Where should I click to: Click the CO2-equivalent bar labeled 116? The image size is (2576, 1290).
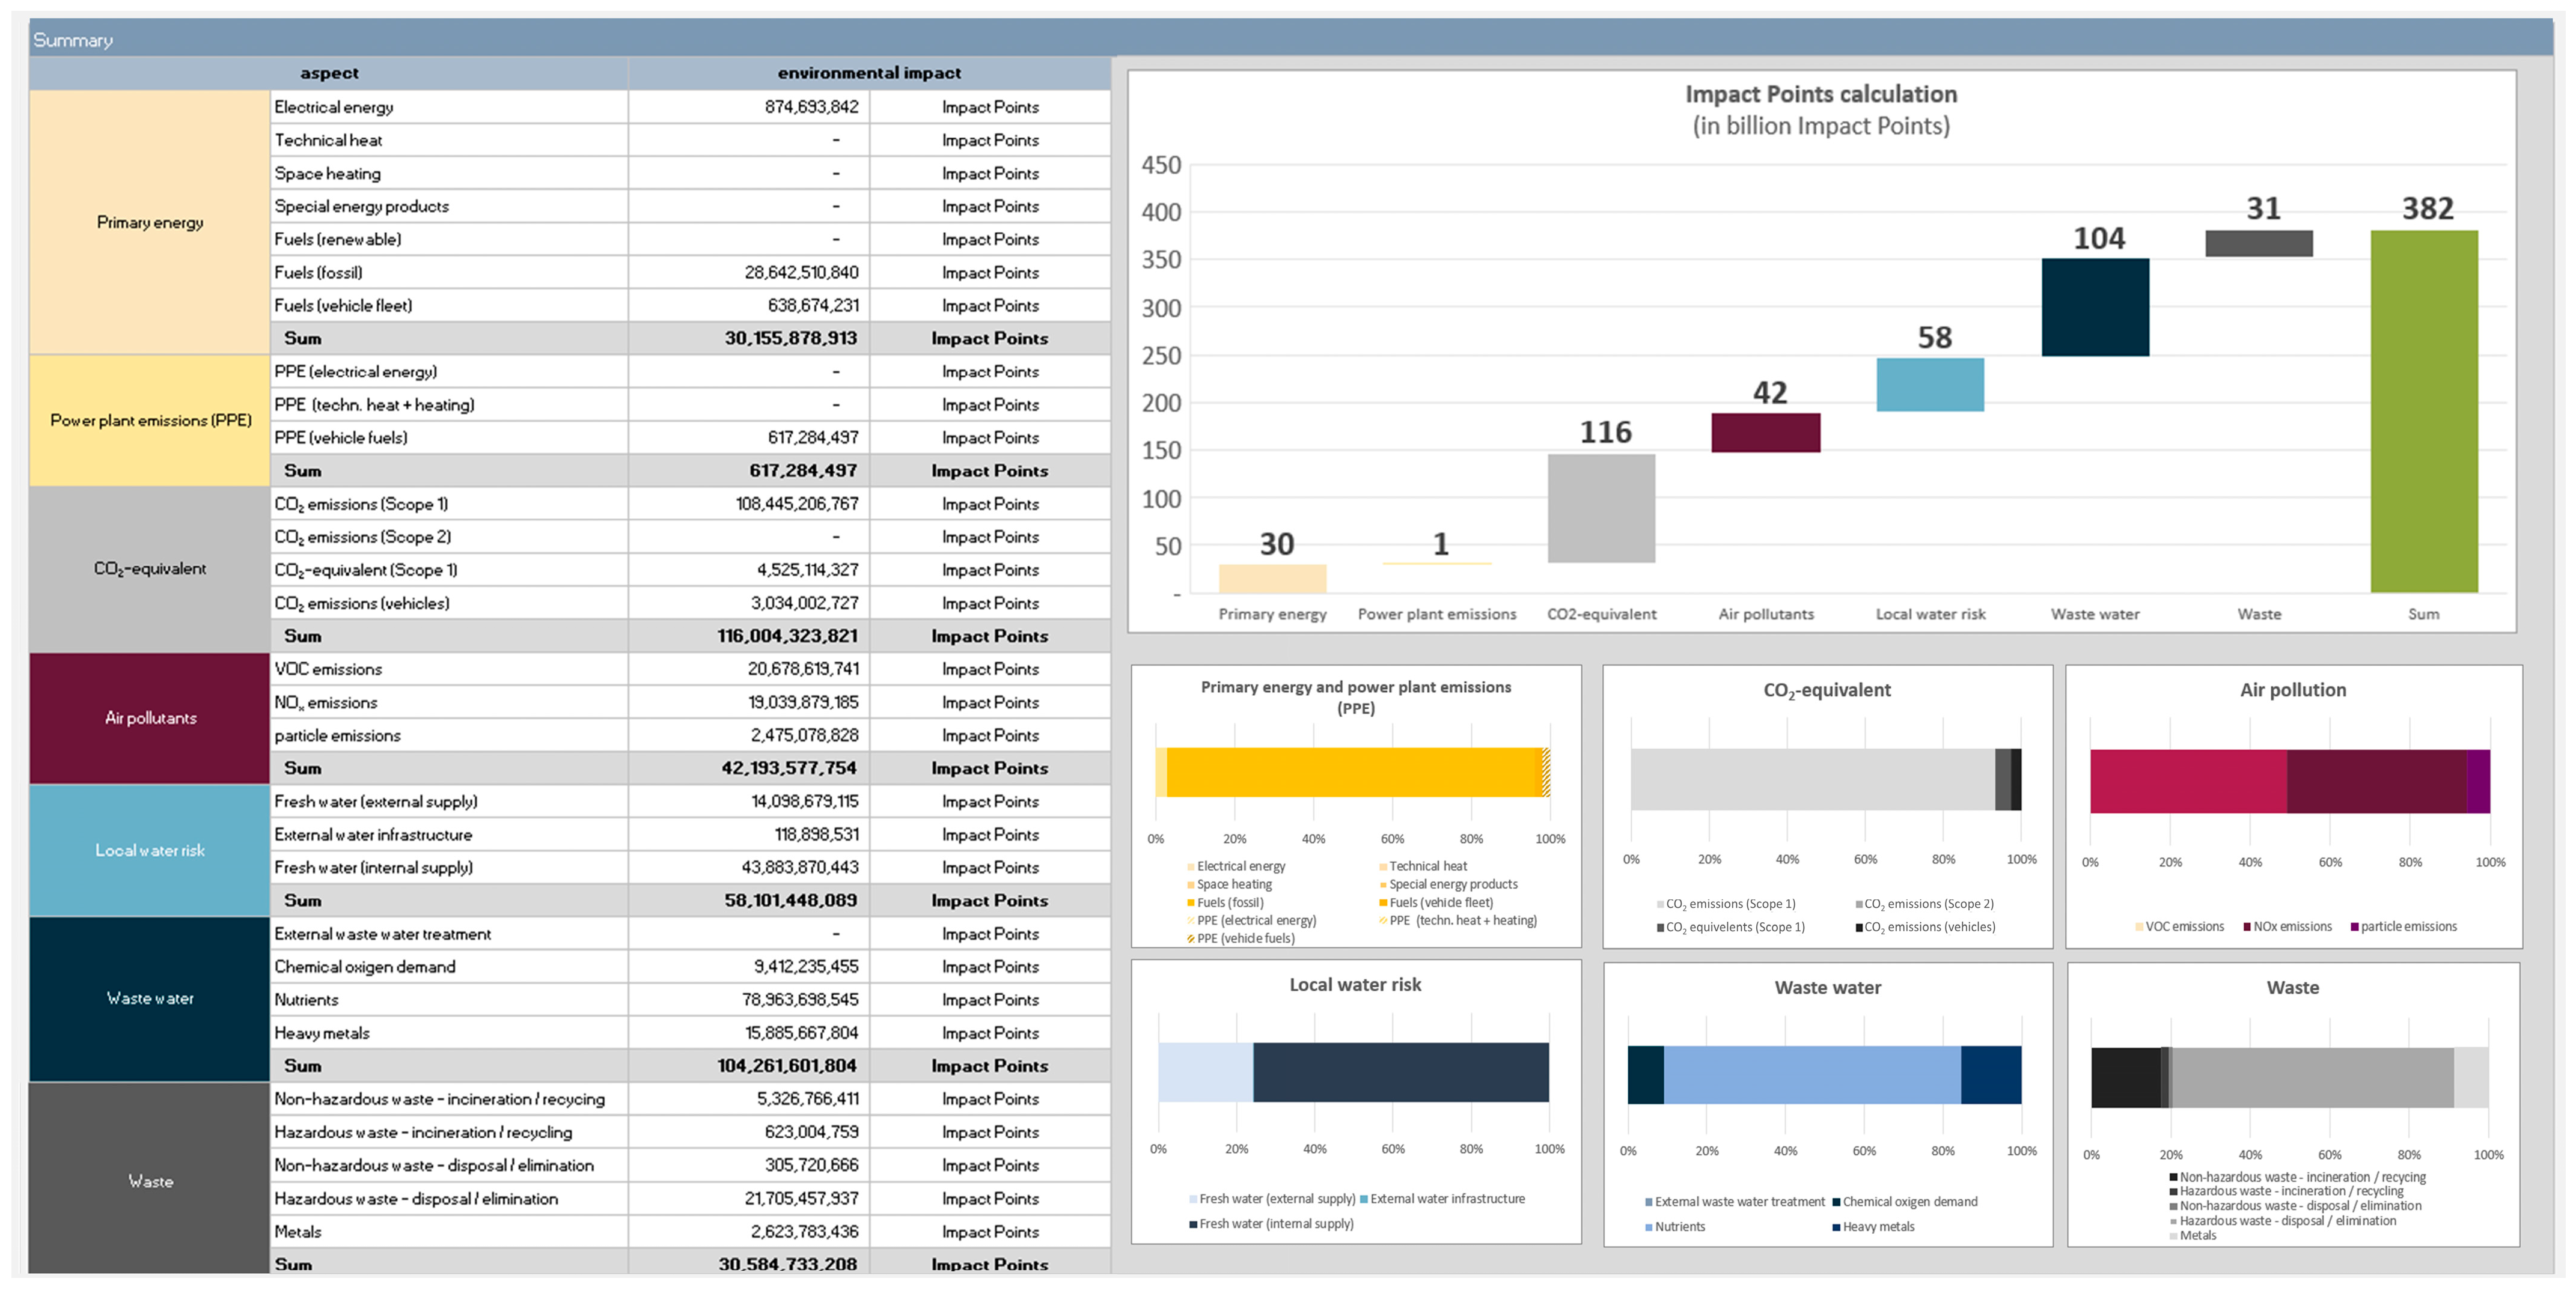[1601, 508]
